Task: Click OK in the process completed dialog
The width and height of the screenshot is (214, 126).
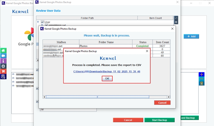Action: tap(107, 78)
